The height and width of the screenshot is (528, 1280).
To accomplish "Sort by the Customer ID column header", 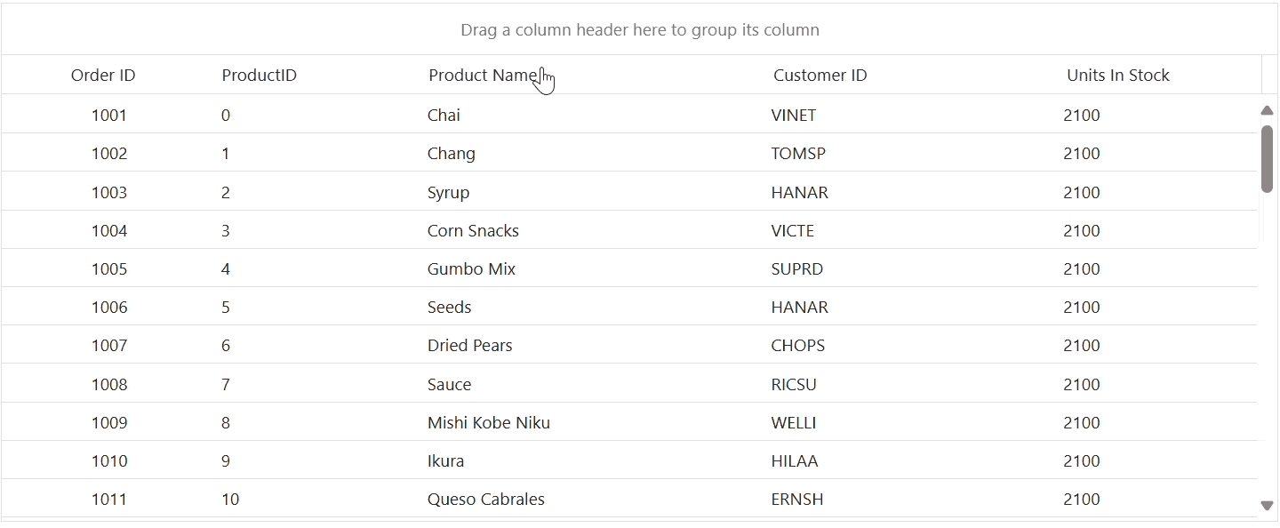I will (x=820, y=76).
